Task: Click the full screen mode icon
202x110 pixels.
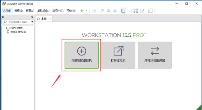Action: click(135, 11)
